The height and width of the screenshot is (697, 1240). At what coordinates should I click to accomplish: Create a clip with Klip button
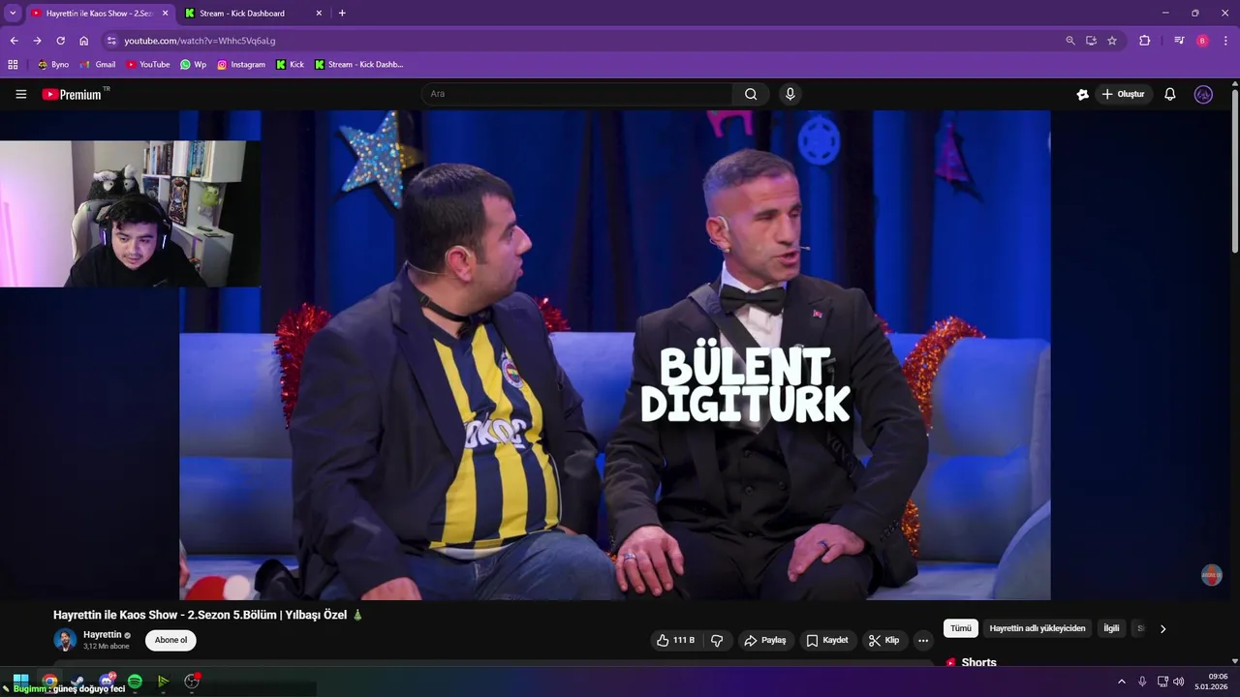[883, 640]
